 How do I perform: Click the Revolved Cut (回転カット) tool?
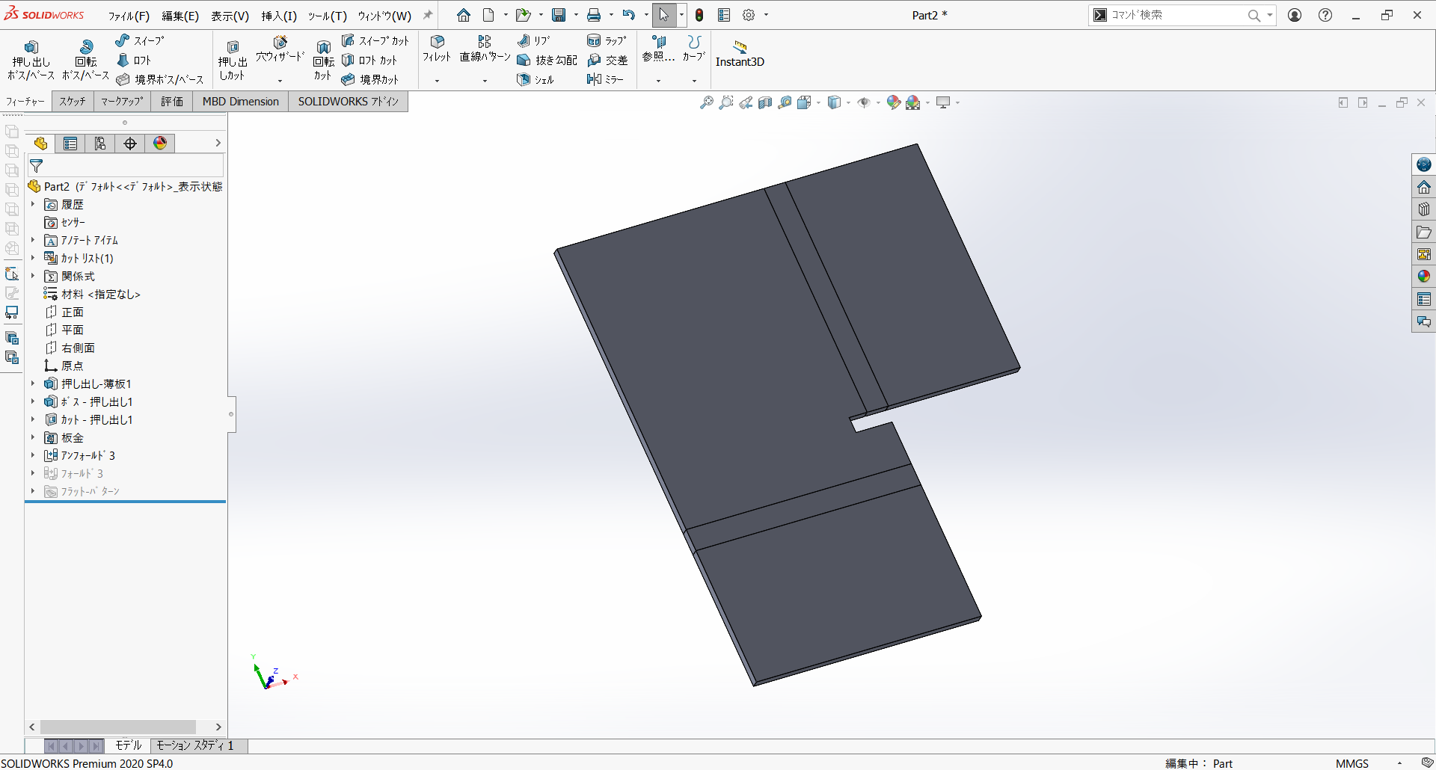(x=323, y=61)
